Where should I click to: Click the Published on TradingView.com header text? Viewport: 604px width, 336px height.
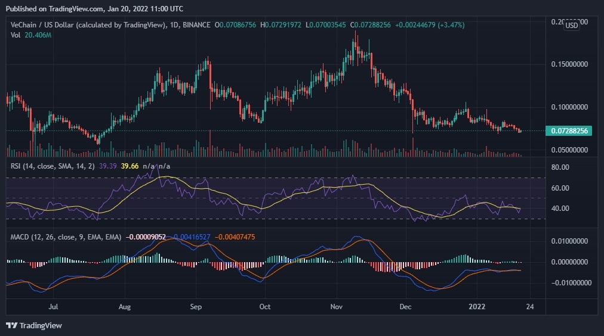94,8
